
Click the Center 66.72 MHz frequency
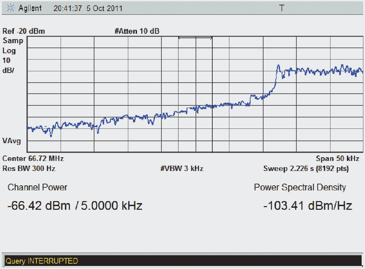click(x=33, y=158)
